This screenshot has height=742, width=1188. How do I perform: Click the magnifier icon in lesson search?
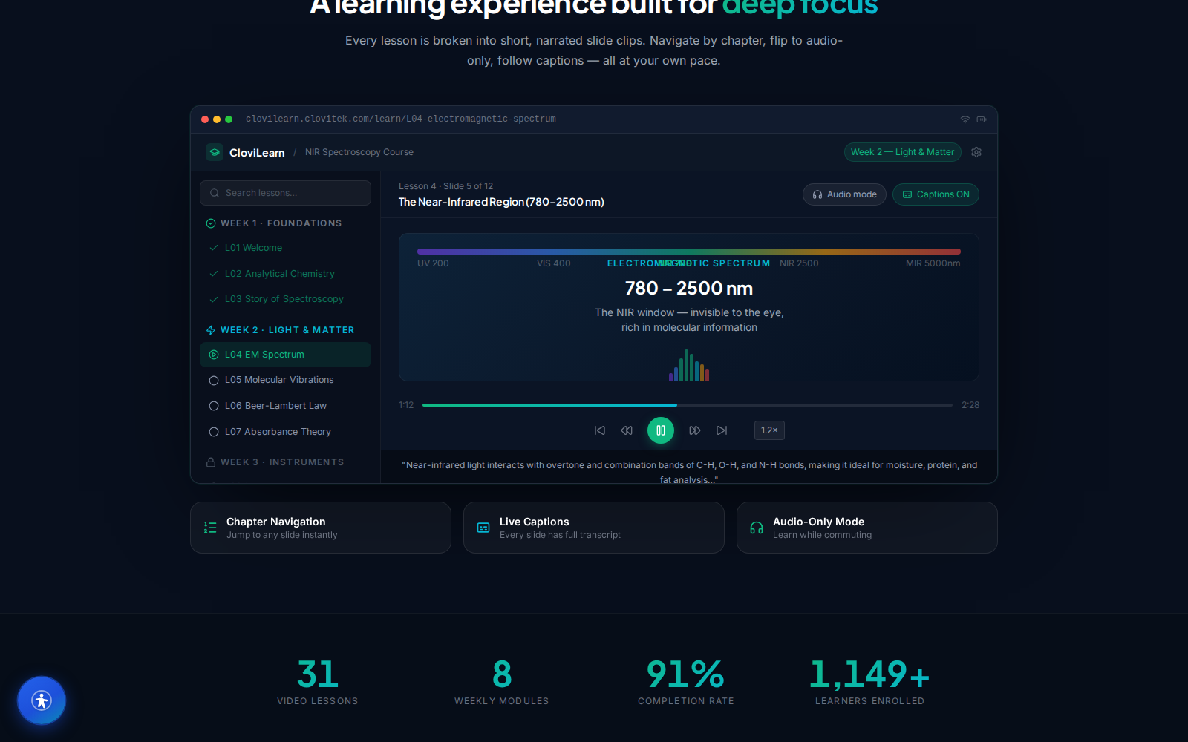click(x=215, y=193)
